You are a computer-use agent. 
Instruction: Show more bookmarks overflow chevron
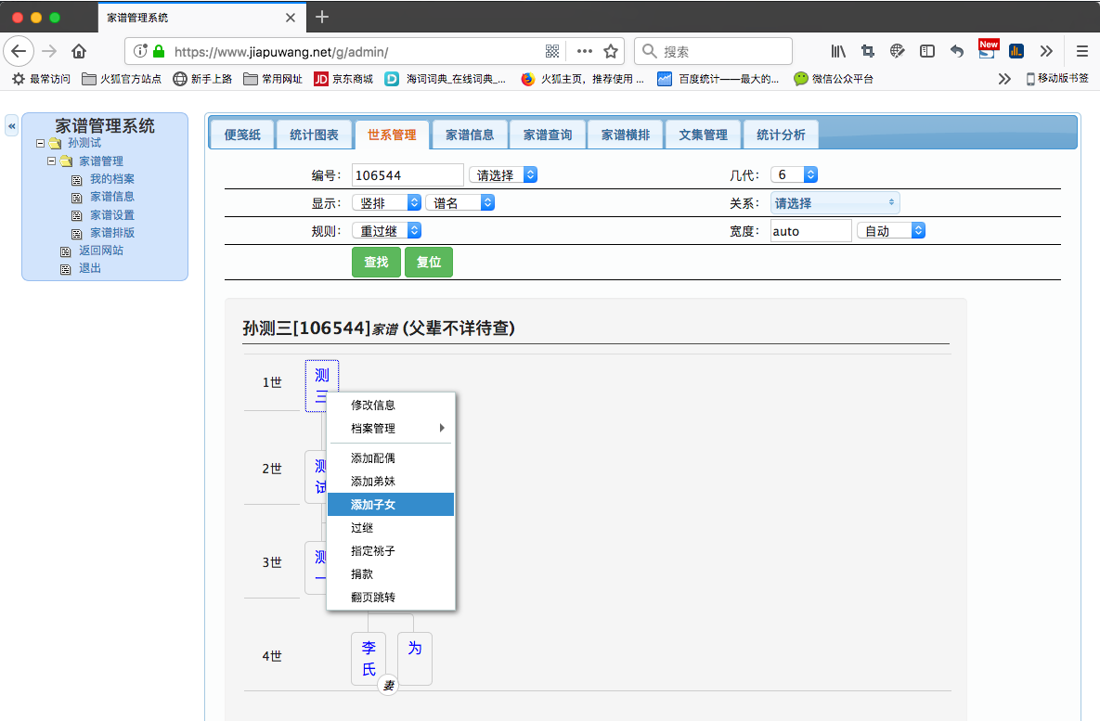pyautogui.click(x=1003, y=79)
